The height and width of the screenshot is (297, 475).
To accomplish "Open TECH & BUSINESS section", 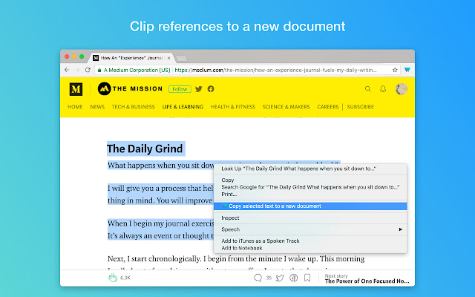I will tap(134, 107).
